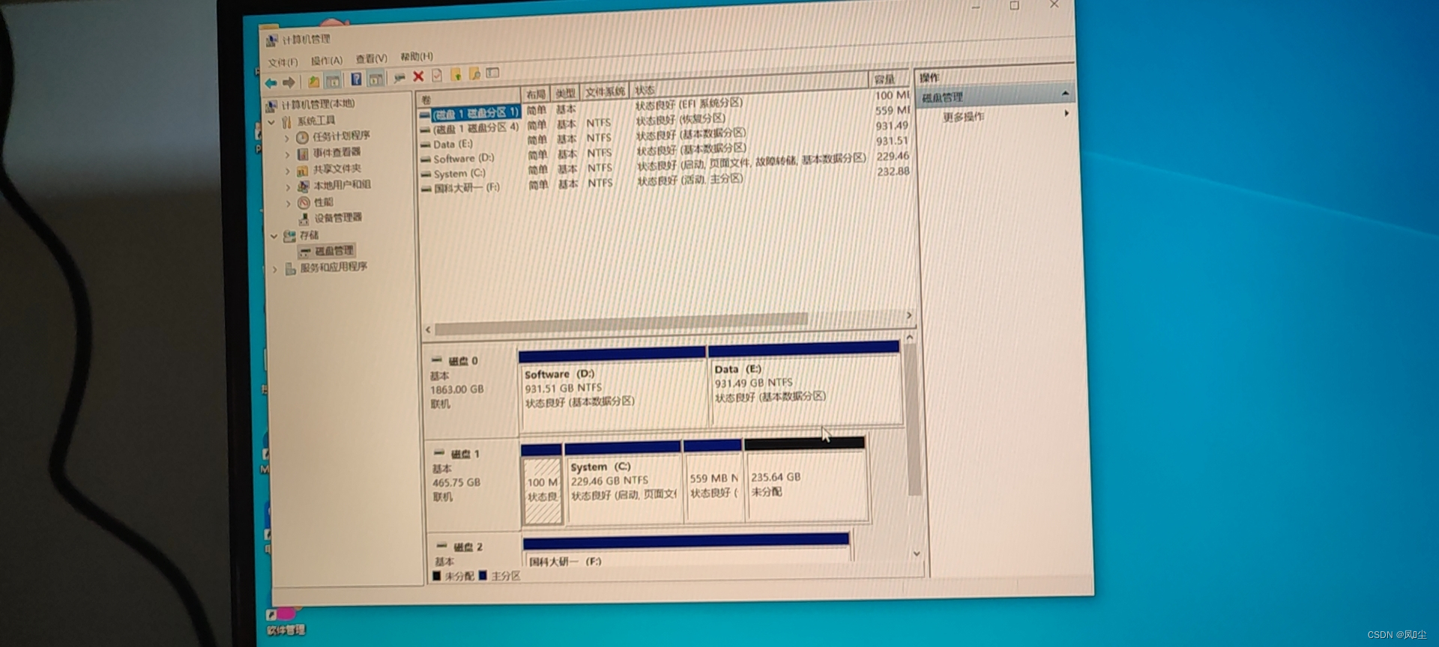The width and height of the screenshot is (1439, 647).
Task: Click the red X Delete toolbar icon
Action: pos(418,76)
